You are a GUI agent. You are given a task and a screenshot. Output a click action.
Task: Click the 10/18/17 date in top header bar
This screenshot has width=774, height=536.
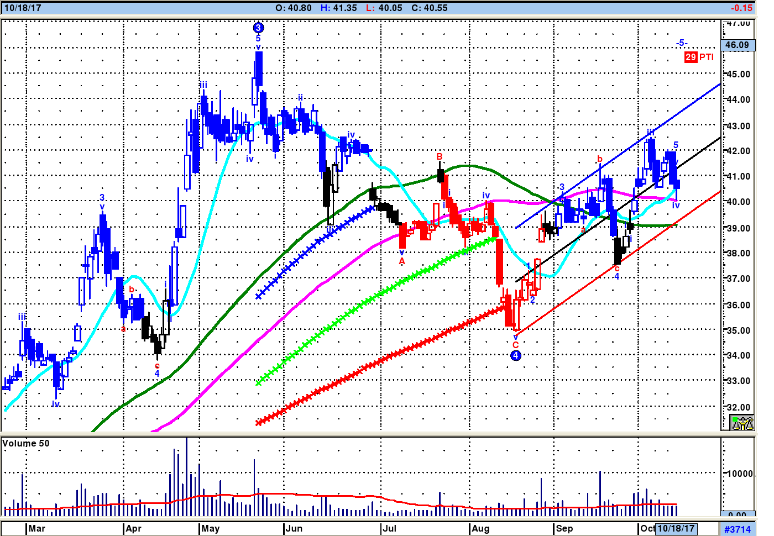(x=23, y=8)
